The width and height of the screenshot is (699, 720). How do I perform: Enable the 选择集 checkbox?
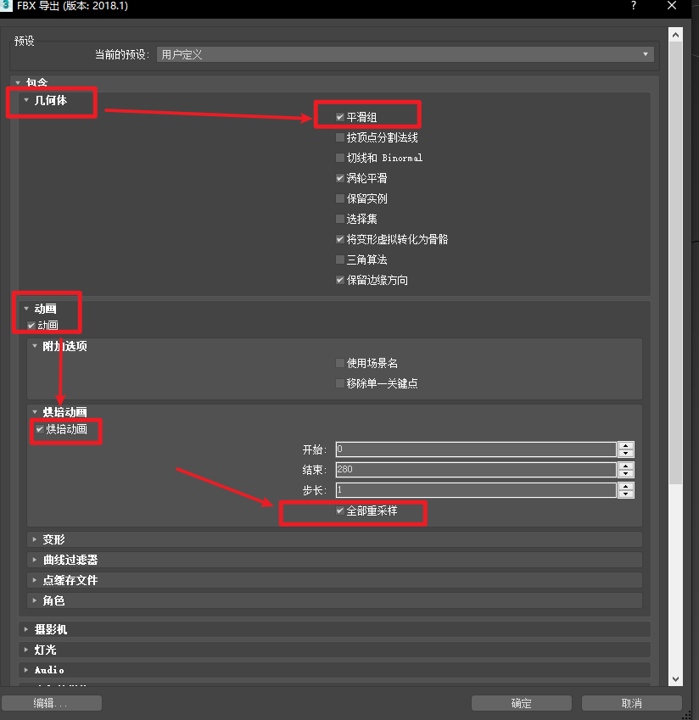[340, 219]
